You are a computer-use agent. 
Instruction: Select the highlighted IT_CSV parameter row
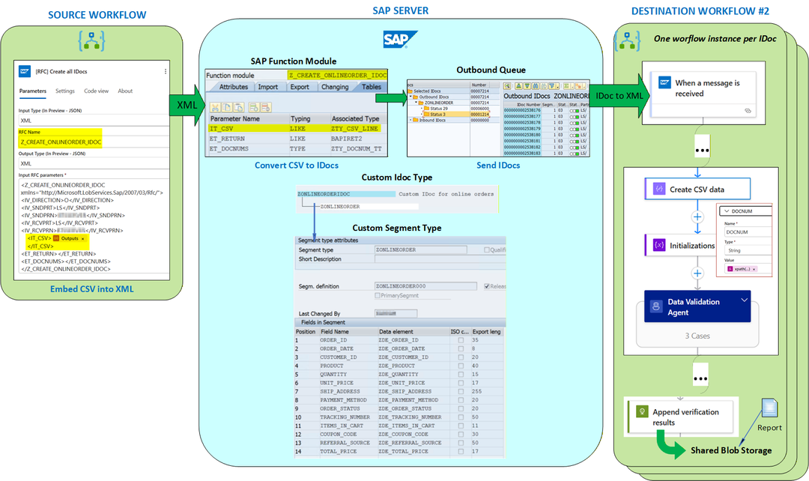(x=295, y=129)
